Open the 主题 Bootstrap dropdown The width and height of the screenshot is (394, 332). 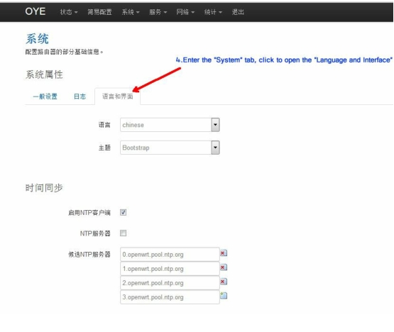tap(170, 148)
